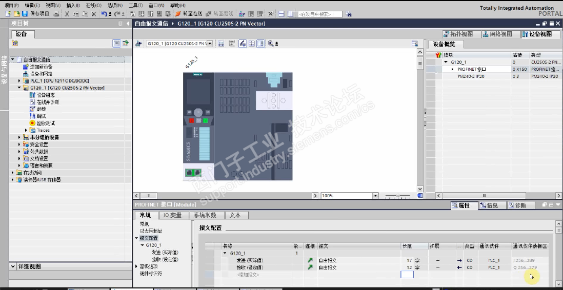Screen dimensions: 563x290
Task: Click the print icon in the toolbar
Action: [56, 14]
